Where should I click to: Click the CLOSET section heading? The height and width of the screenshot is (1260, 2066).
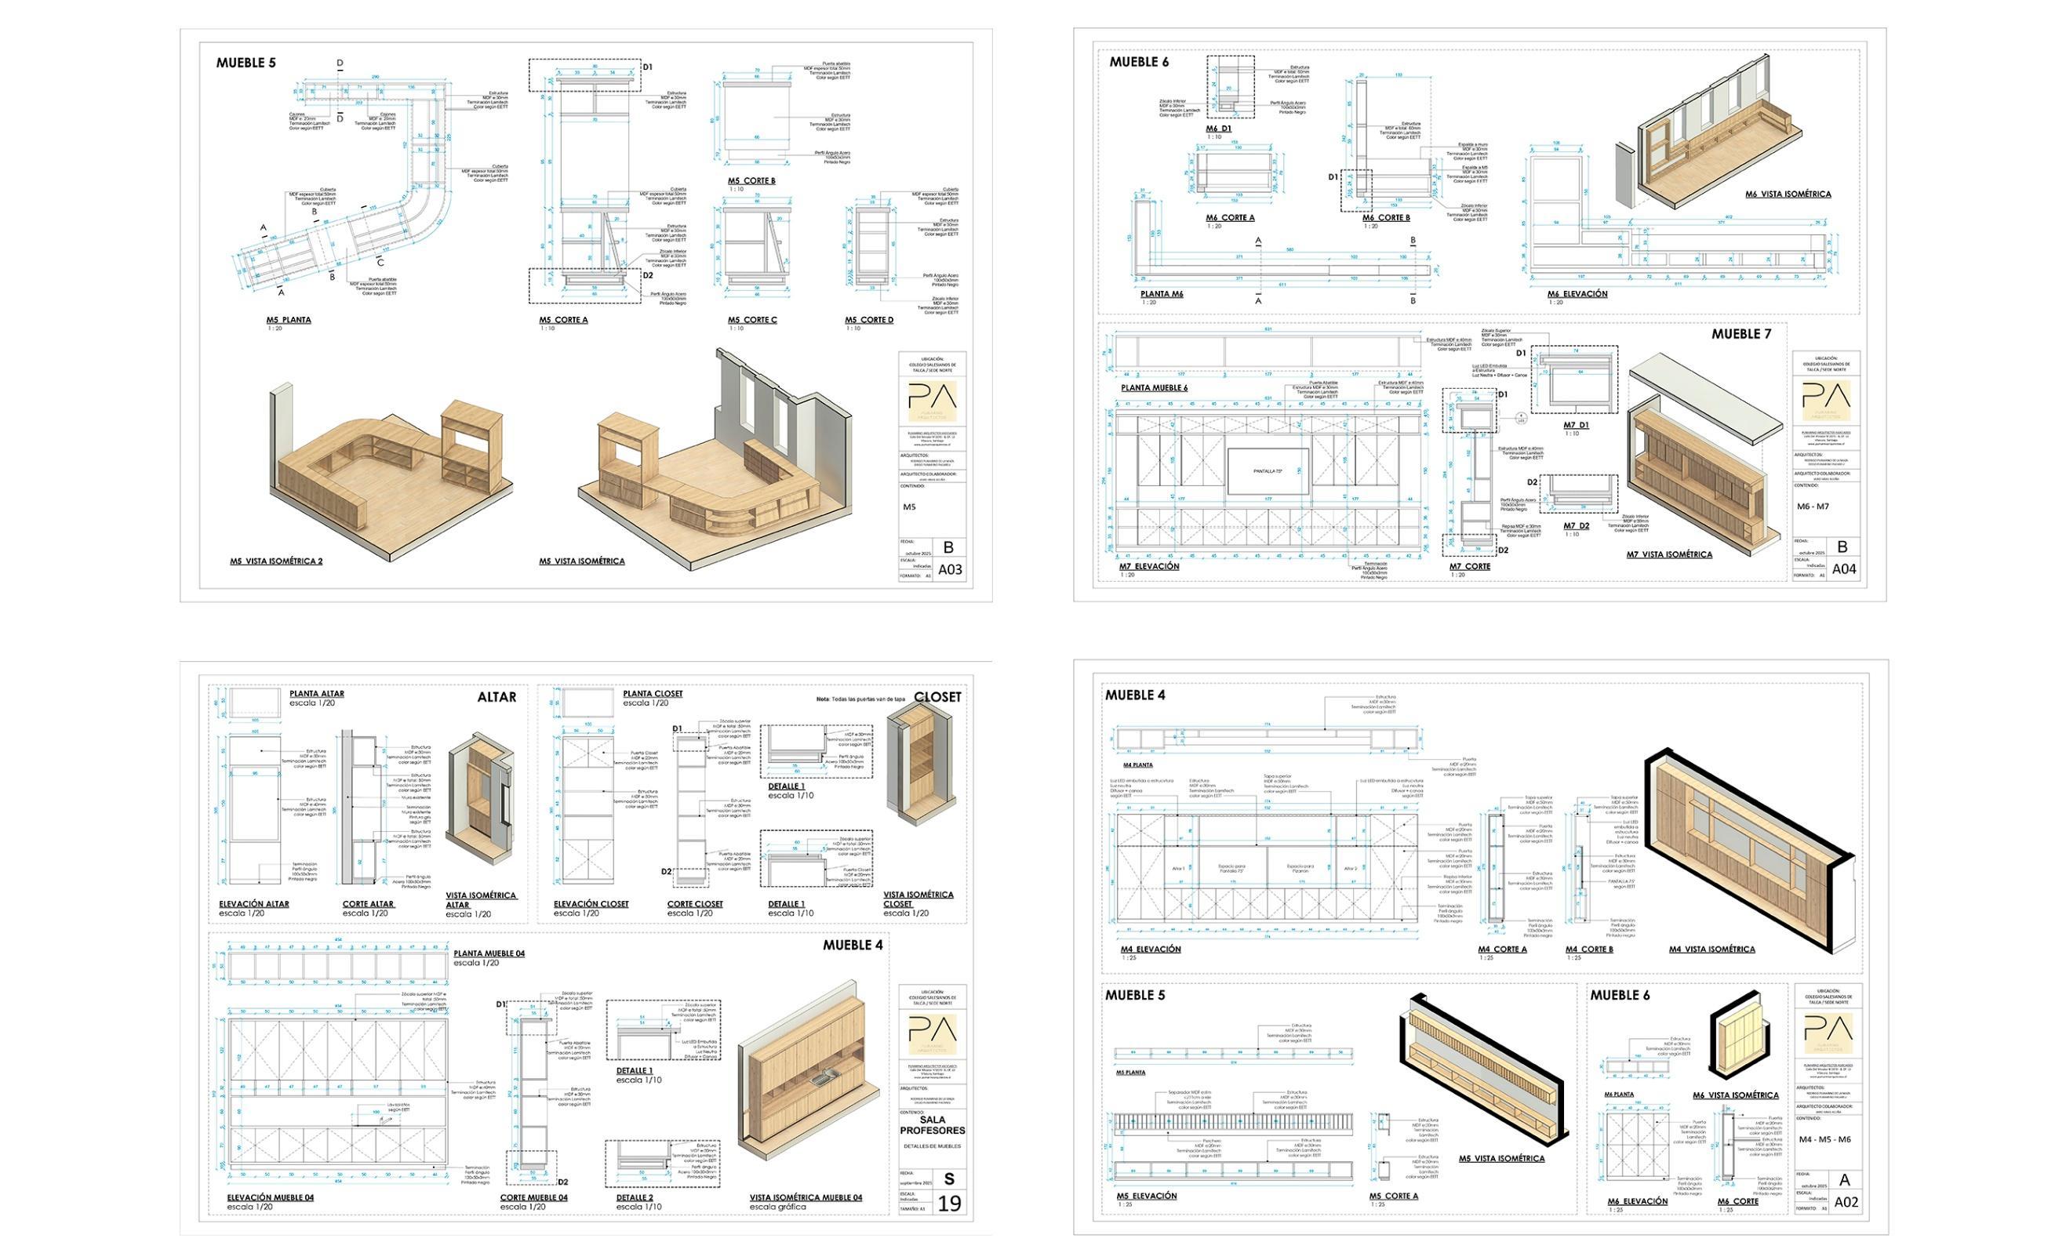937,697
